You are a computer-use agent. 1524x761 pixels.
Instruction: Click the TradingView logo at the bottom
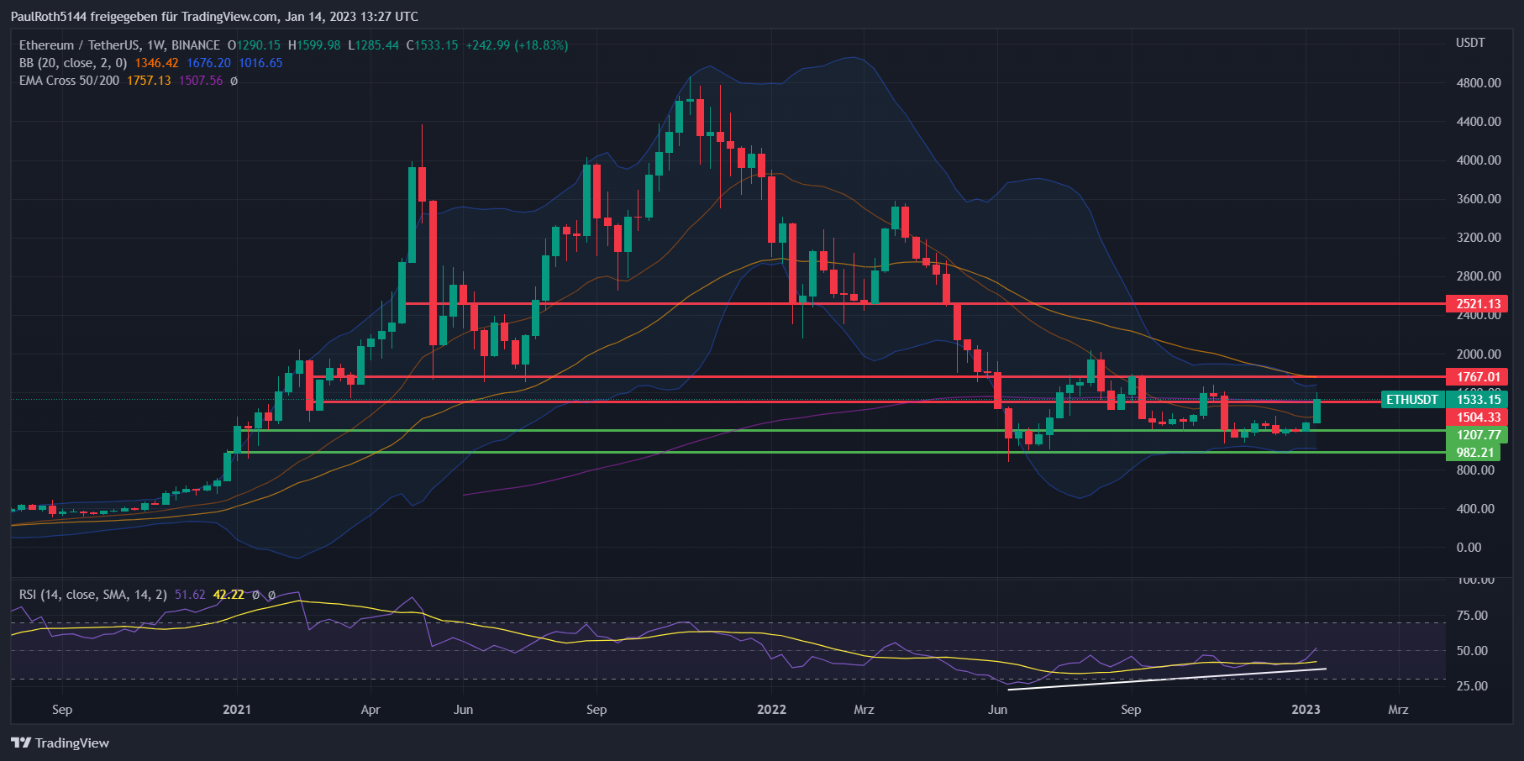60,743
